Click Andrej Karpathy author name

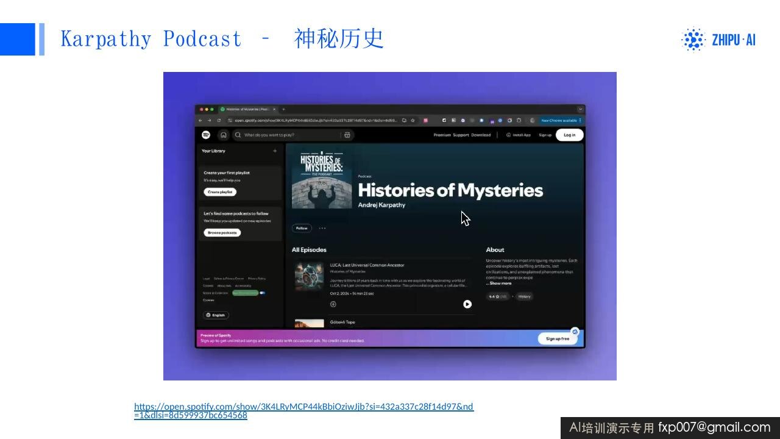(381, 205)
